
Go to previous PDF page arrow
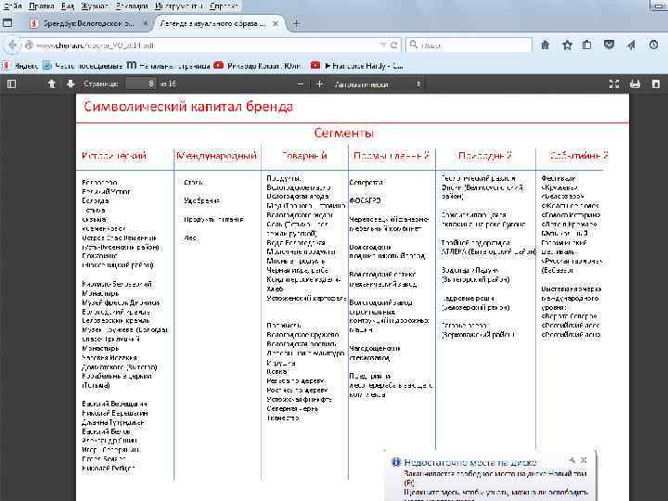coord(52,83)
